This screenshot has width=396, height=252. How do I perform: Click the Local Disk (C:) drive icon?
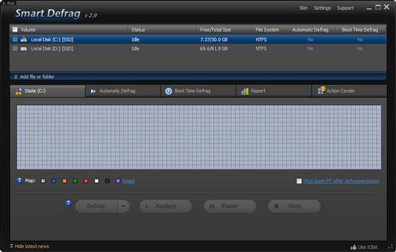(x=24, y=39)
